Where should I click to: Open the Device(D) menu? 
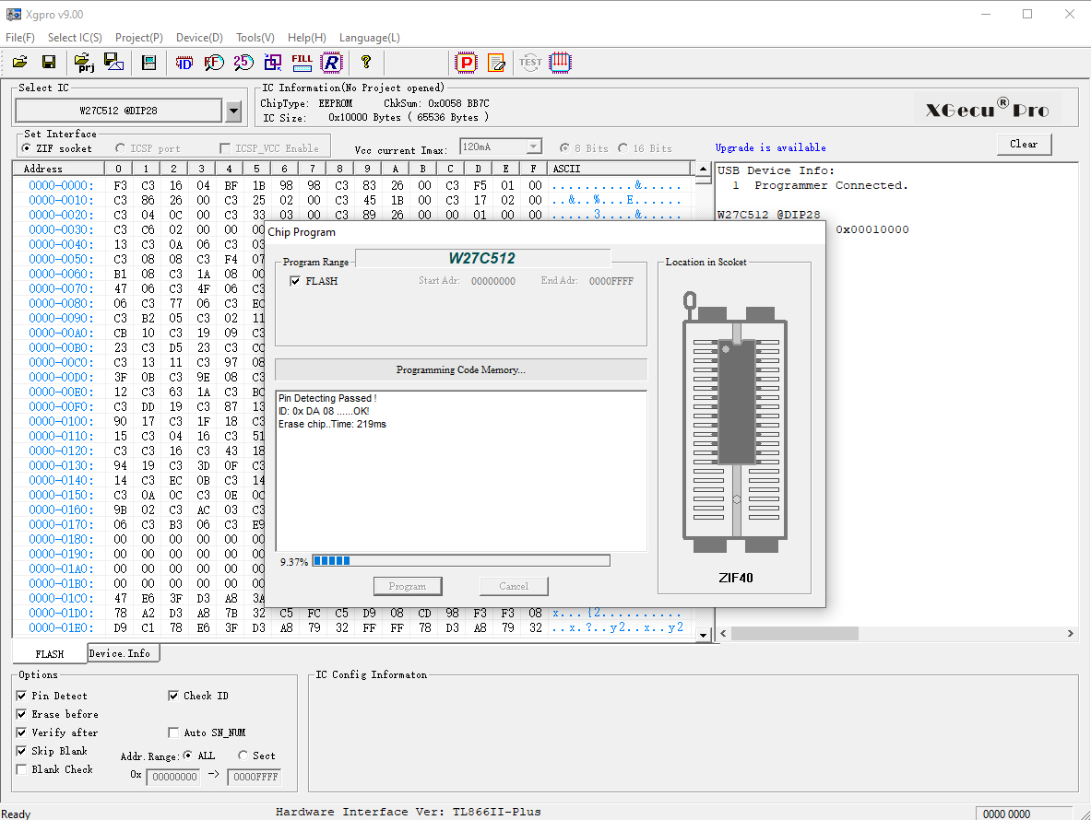[200, 38]
